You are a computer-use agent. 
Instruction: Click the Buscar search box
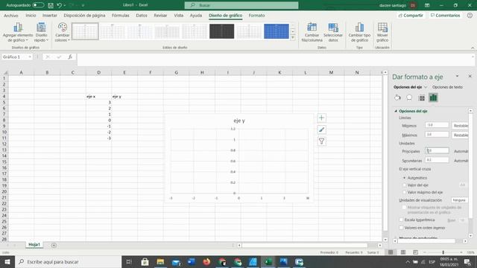point(241,5)
